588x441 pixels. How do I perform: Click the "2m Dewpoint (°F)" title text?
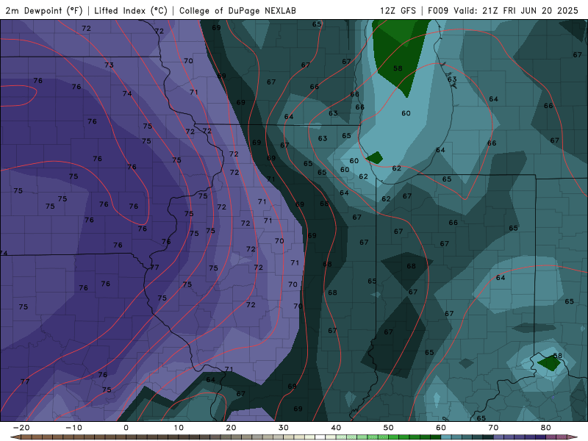point(44,10)
